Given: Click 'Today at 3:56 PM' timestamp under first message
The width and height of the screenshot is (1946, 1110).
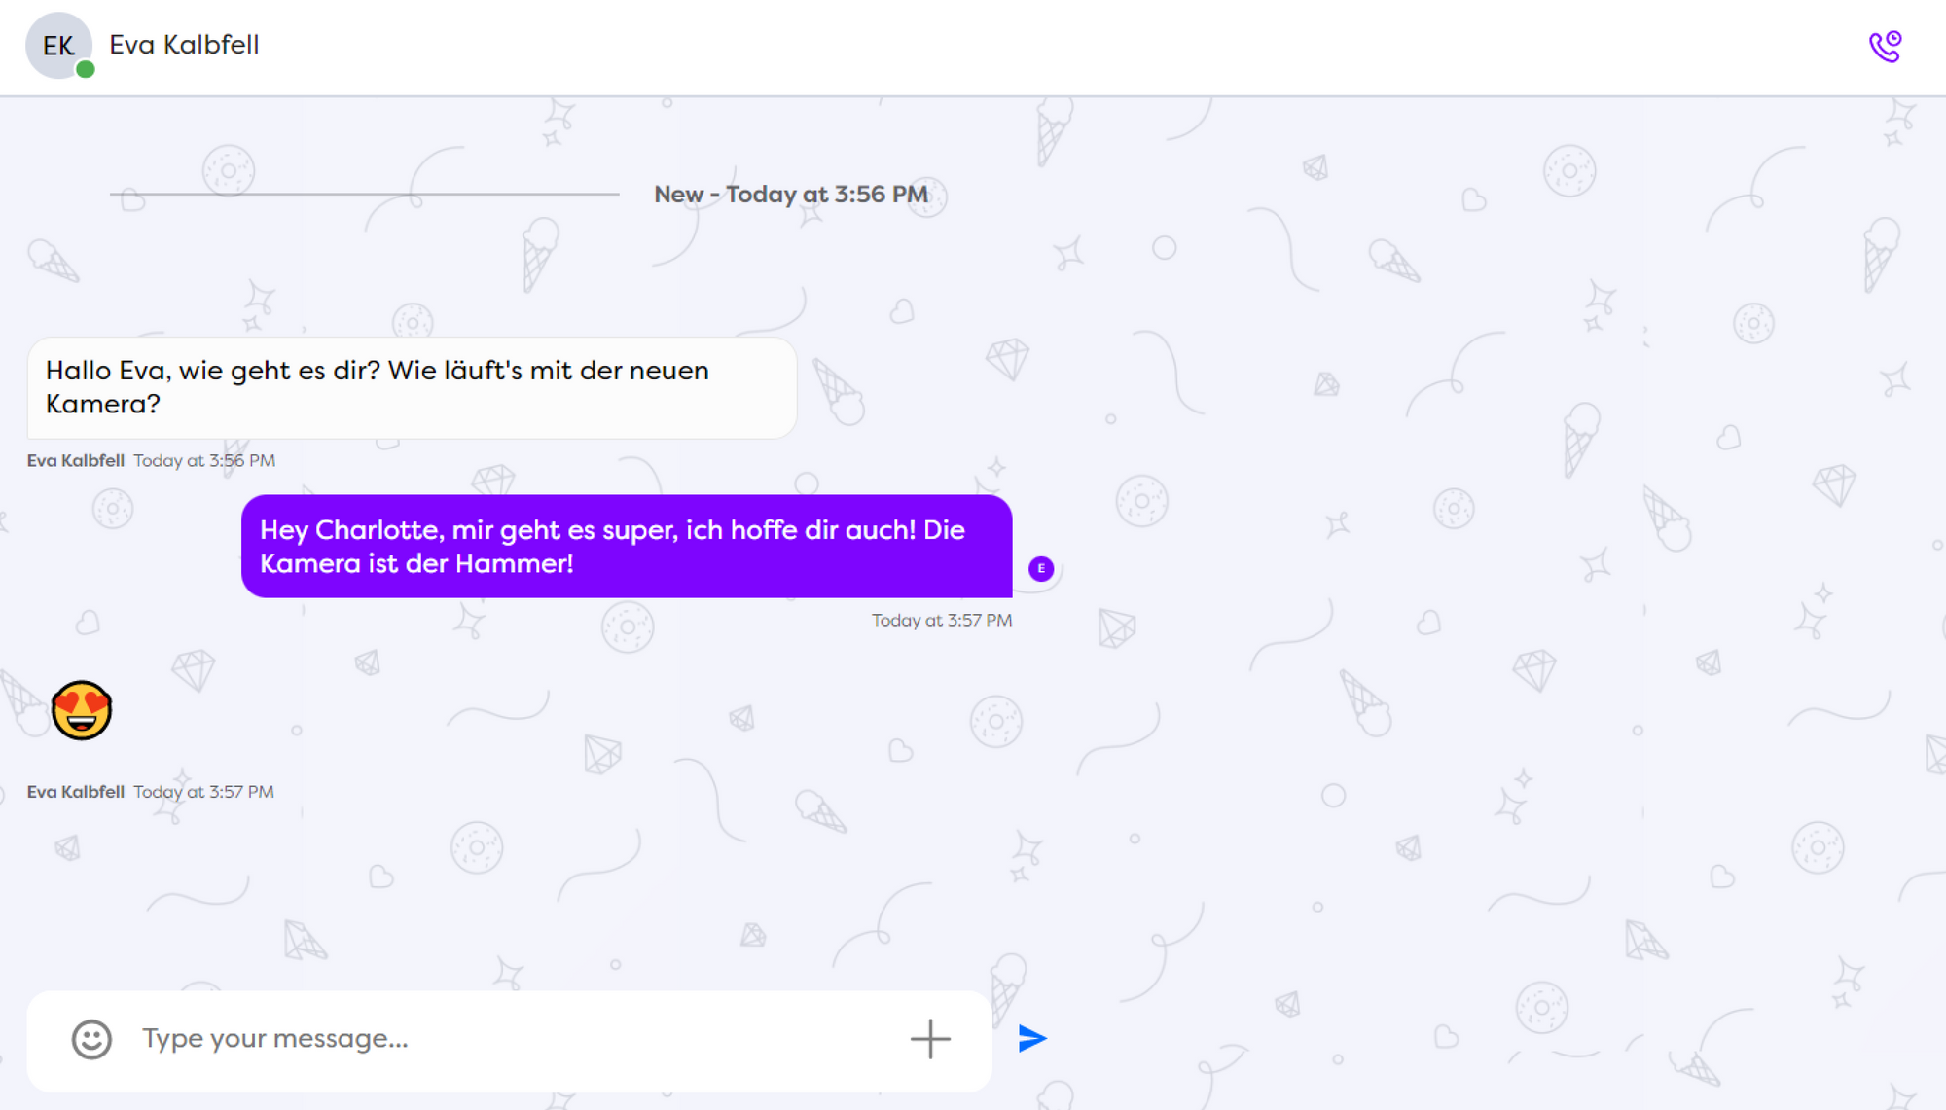Looking at the screenshot, I should click(204, 461).
